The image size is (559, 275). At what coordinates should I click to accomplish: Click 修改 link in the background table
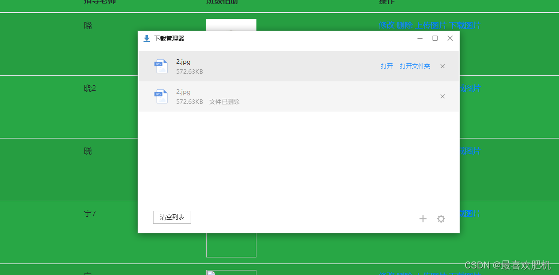[387, 26]
